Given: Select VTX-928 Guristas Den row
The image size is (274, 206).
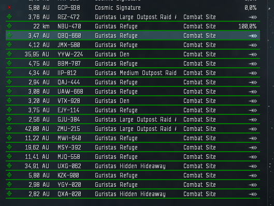Looking at the screenshot, I should point(133,101).
